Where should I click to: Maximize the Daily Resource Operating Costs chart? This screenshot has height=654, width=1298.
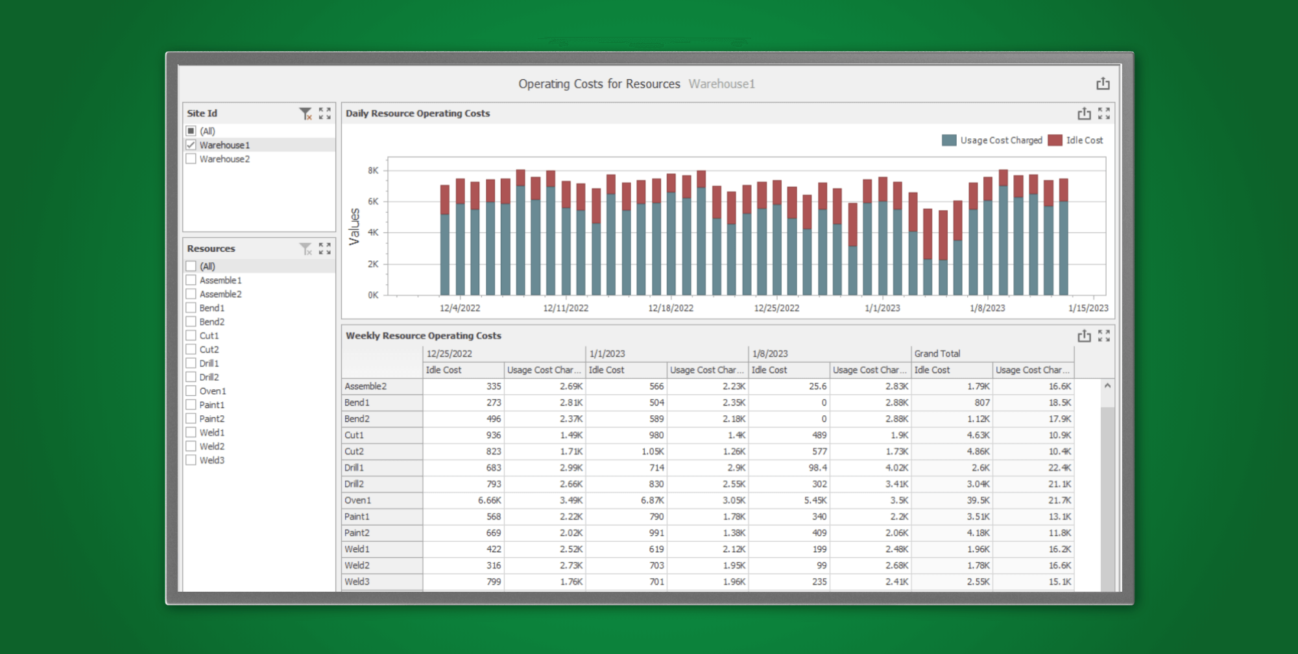[1104, 114]
